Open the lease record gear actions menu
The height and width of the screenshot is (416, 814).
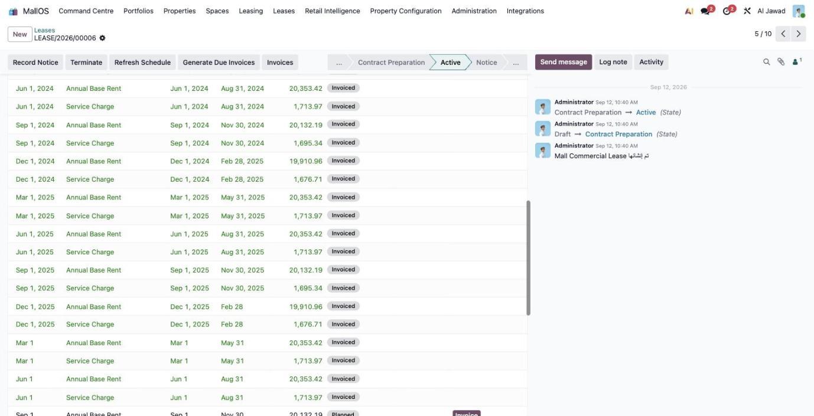tap(102, 38)
